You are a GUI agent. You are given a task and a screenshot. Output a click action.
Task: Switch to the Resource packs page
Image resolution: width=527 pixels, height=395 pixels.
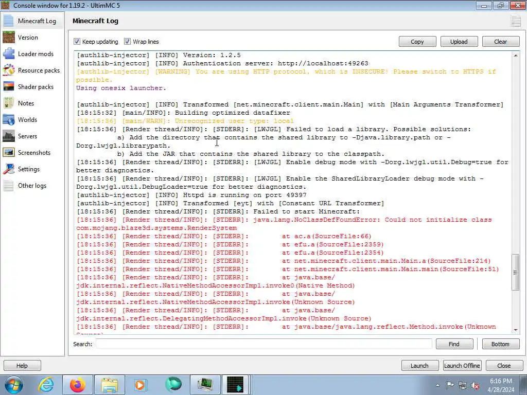point(39,70)
